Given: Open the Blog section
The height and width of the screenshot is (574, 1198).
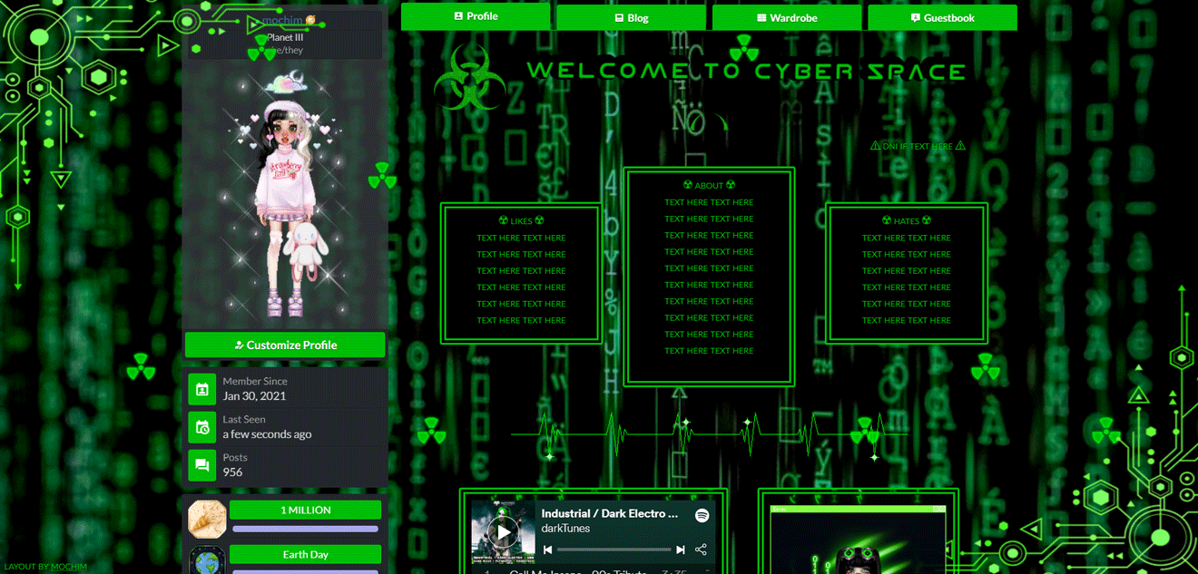Looking at the screenshot, I should [631, 16].
